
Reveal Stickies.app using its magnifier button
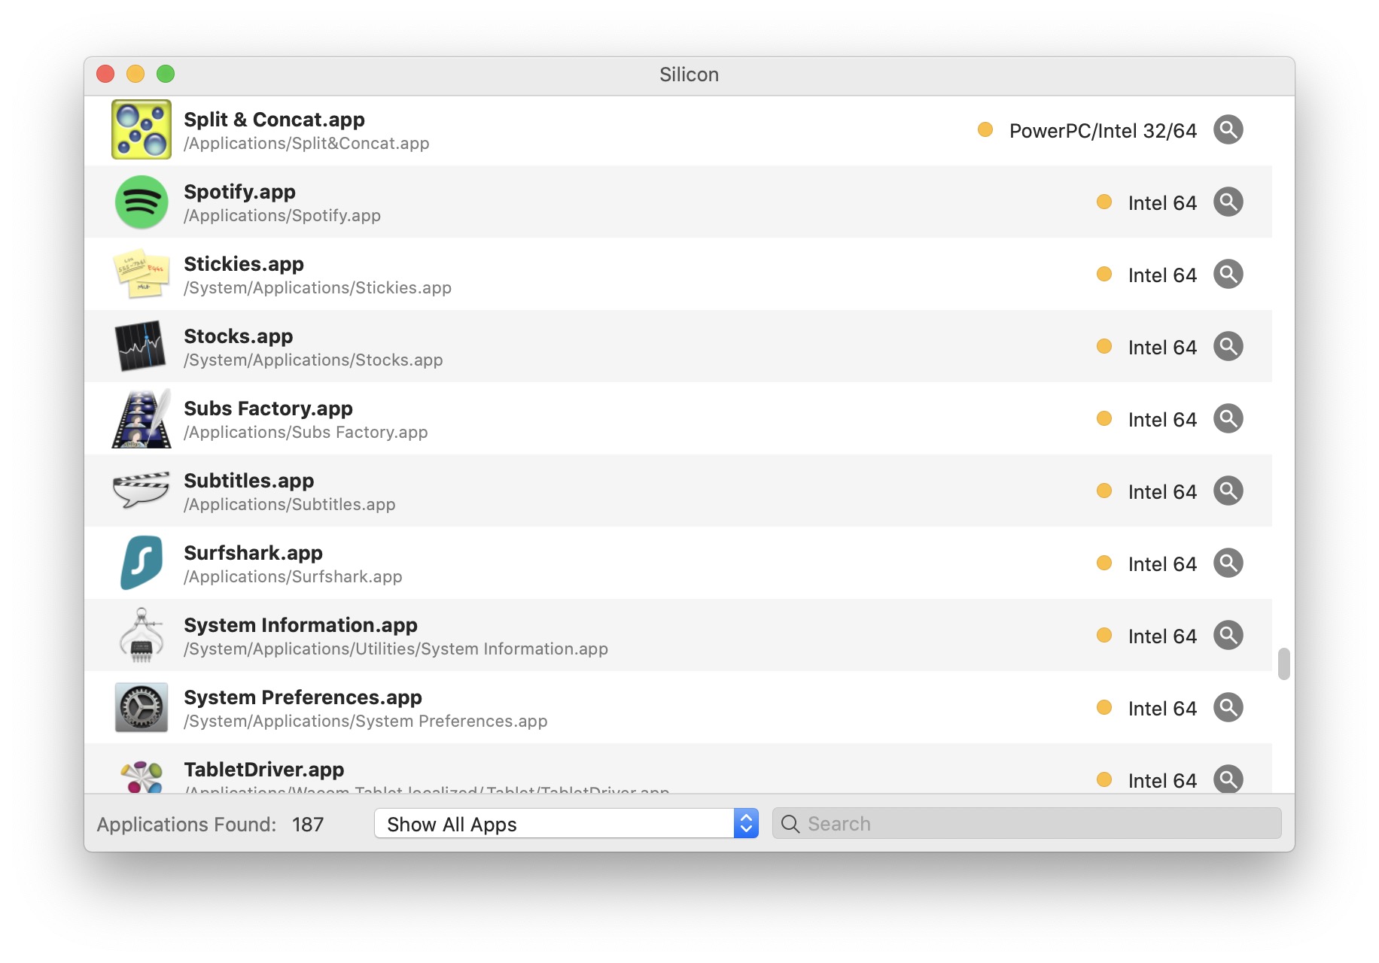click(x=1228, y=274)
